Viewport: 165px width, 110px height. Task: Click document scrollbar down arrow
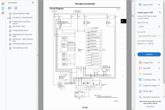(x=133, y=109)
